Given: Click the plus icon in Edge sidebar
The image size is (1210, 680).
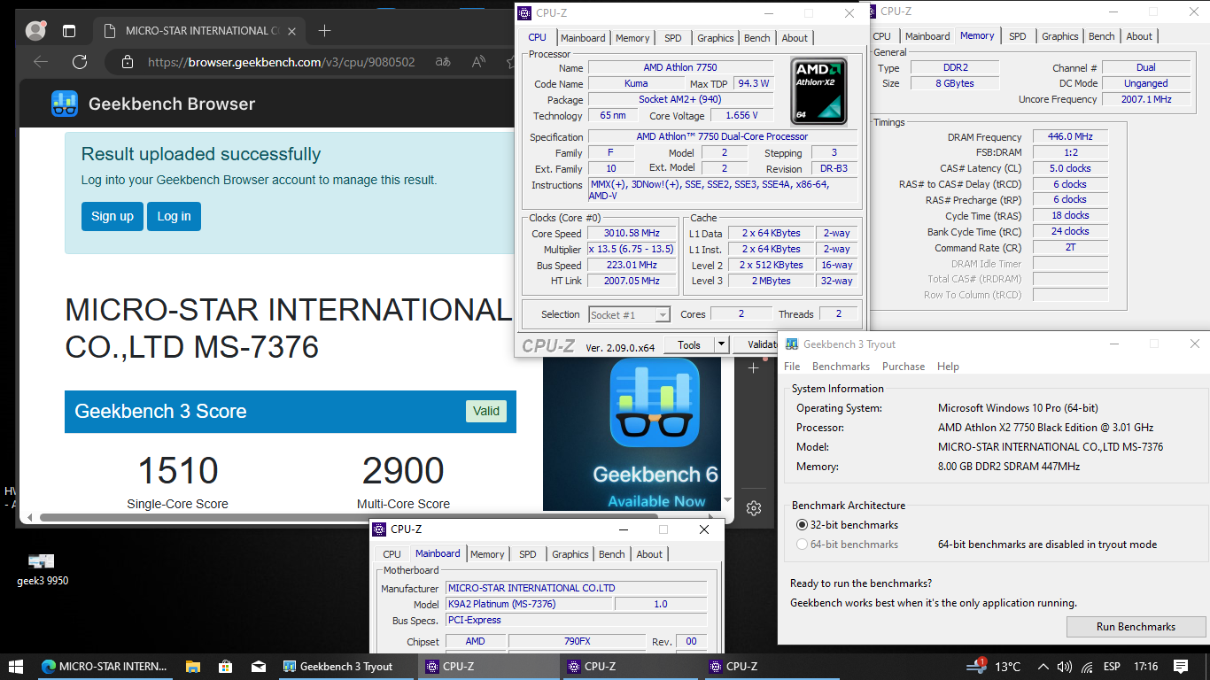Looking at the screenshot, I should click(x=754, y=367).
